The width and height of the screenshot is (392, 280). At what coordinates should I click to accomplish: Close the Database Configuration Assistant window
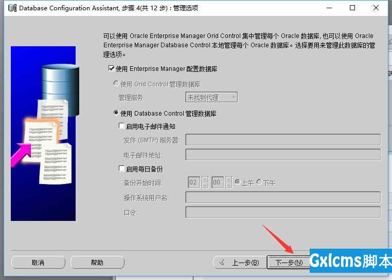pos(376,8)
